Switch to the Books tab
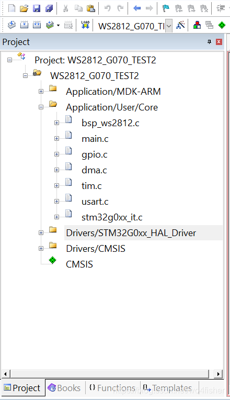This screenshot has width=230, height=400. coord(64,388)
